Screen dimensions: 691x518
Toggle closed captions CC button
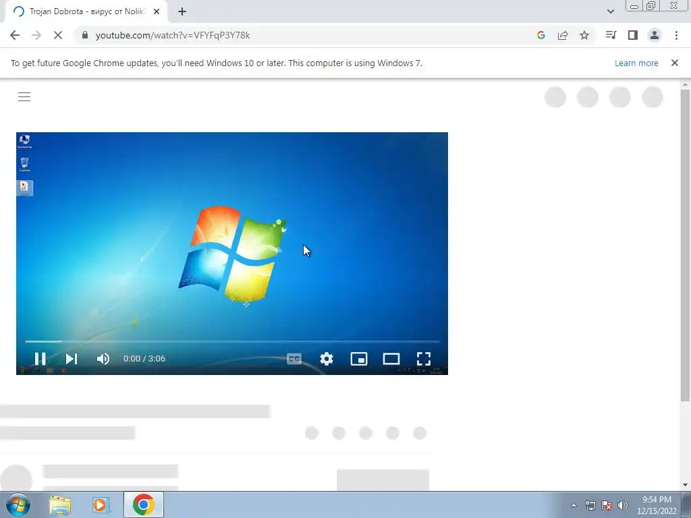point(294,359)
